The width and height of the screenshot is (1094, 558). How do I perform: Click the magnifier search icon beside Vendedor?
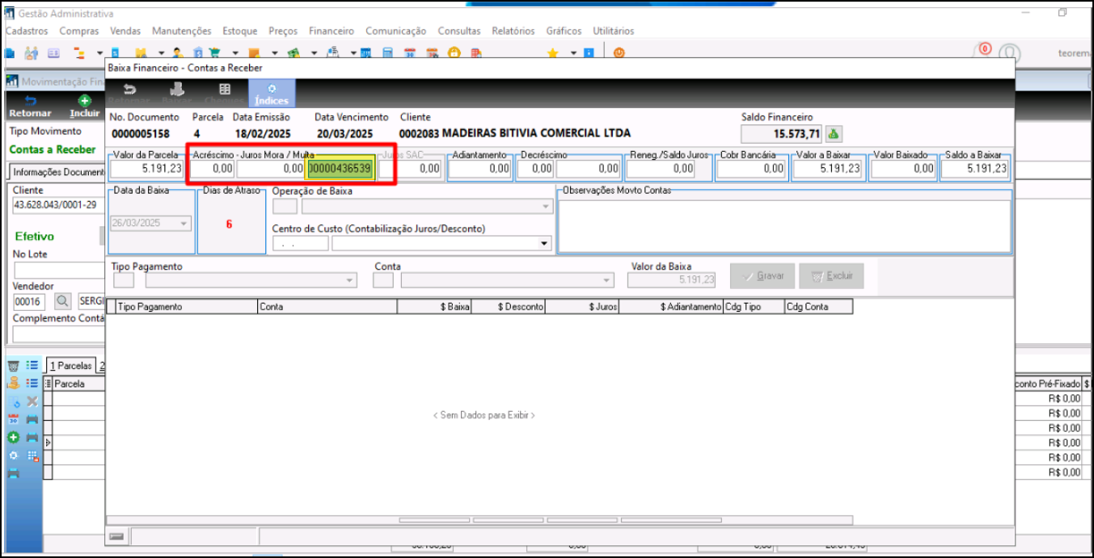[x=63, y=301]
